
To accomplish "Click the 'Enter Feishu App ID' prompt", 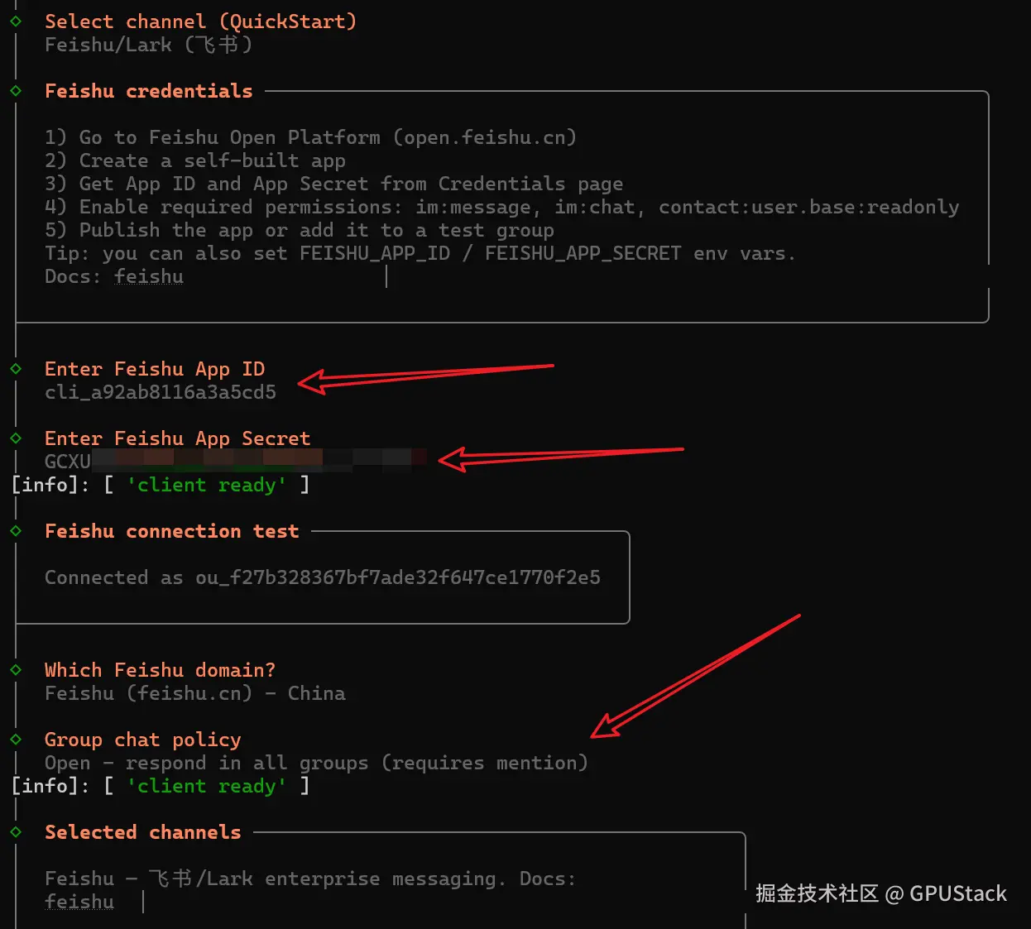I will coord(155,369).
